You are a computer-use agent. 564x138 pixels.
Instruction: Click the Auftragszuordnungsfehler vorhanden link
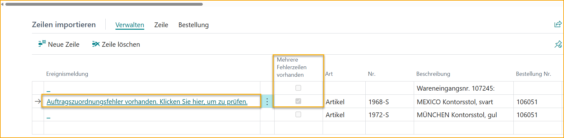[x=147, y=102]
